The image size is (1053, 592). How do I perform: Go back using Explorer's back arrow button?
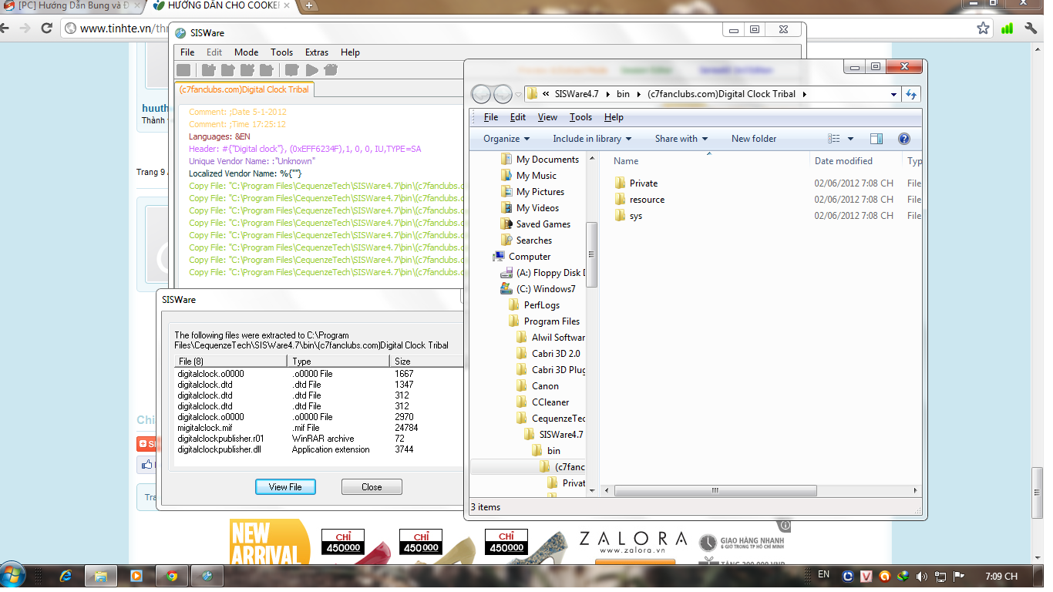click(481, 94)
